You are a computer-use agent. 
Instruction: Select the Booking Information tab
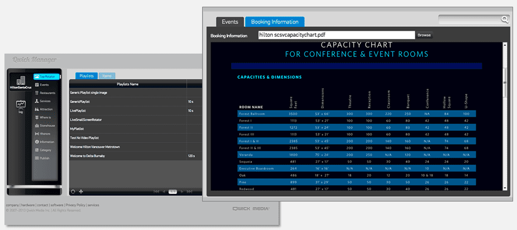pyautogui.click(x=275, y=22)
